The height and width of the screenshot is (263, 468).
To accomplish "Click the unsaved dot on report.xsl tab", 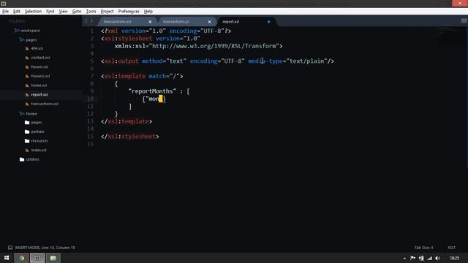I will pos(269,22).
